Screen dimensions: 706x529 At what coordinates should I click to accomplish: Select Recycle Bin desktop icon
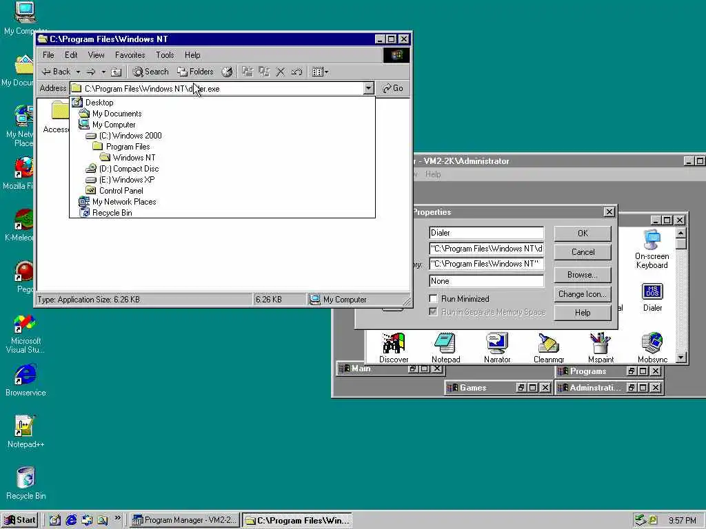click(26, 483)
